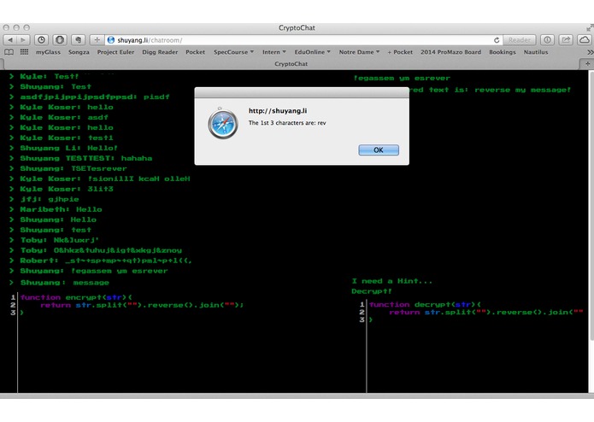Select message 'Maribeth: Hello'
This screenshot has width=594, height=422.
click(61, 209)
